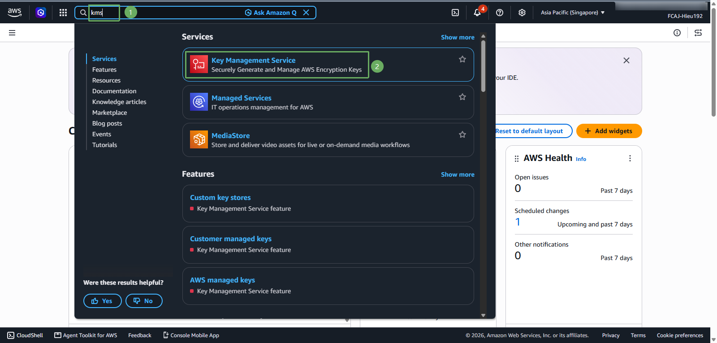
Task: Open the services grid menu
Action: click(63, 13)
